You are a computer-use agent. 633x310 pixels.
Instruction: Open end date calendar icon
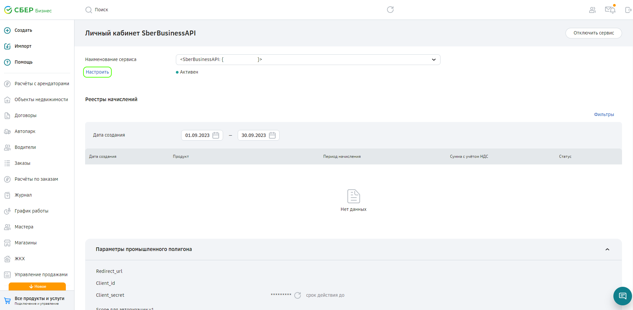[x=272, y=135]
